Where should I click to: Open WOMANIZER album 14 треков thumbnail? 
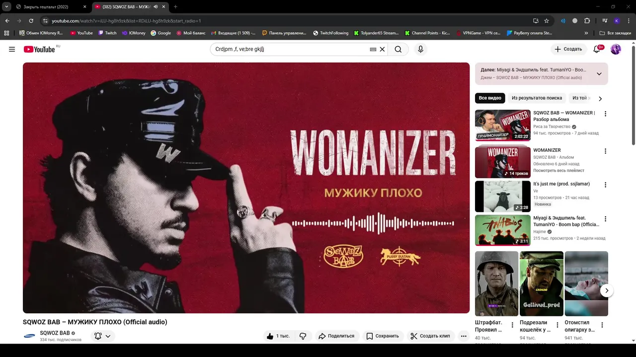[x=503, y=162]
